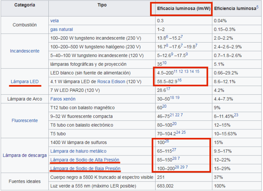Open the Fluorescente category link
This screenshot has width=263, height=191.
pos(24,121)
